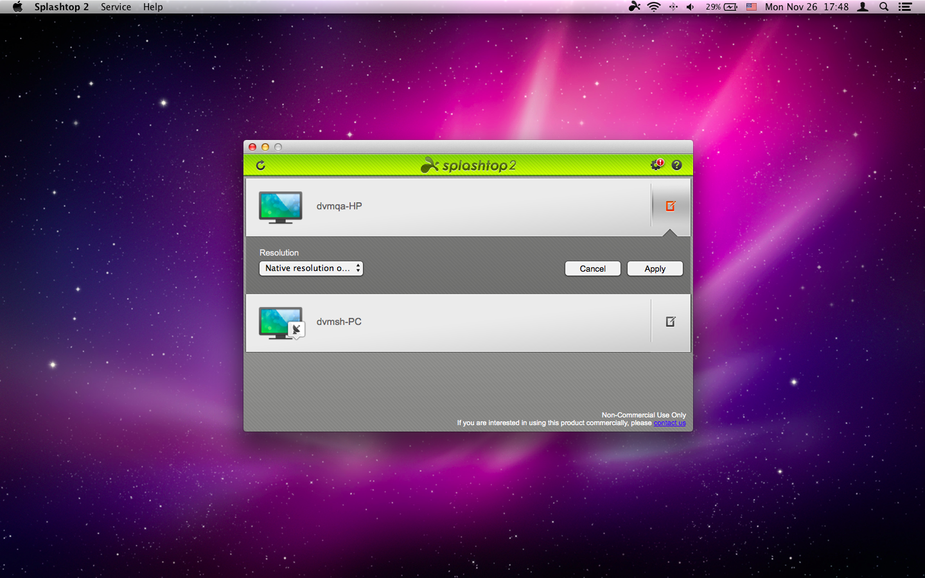Apply the resolution setting
The height and width of the screenshot is (578, 925).
[655, 268]
